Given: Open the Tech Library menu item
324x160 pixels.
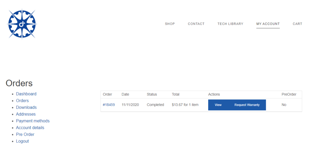Looking at the screenshot, I should 230,24.
